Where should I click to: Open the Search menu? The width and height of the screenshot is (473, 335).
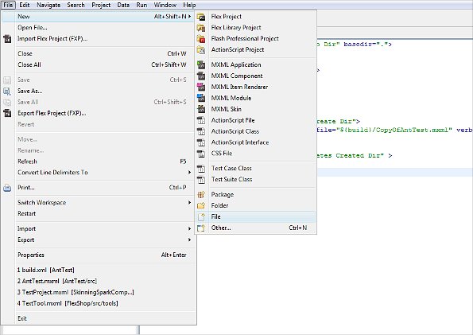[x=76, y=5]
